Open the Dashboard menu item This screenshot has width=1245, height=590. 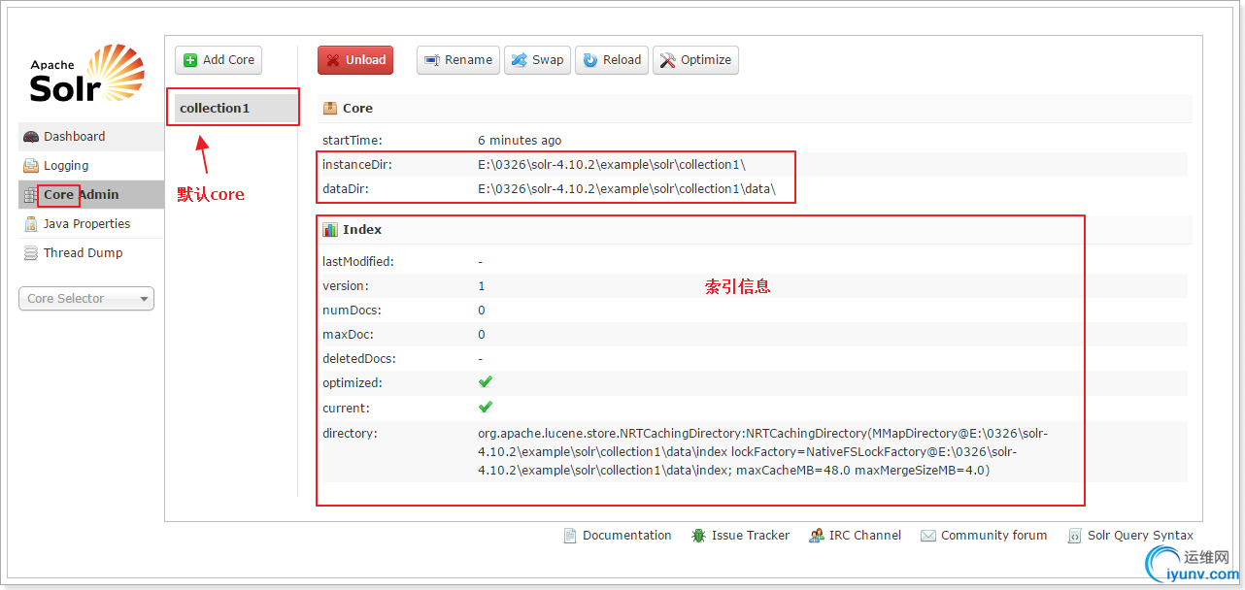click(x=91, y=137)
